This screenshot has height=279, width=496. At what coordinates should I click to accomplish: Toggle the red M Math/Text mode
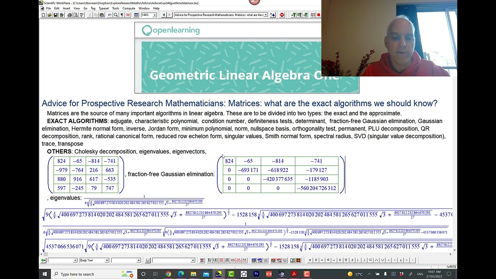click(x=128, y=15)
